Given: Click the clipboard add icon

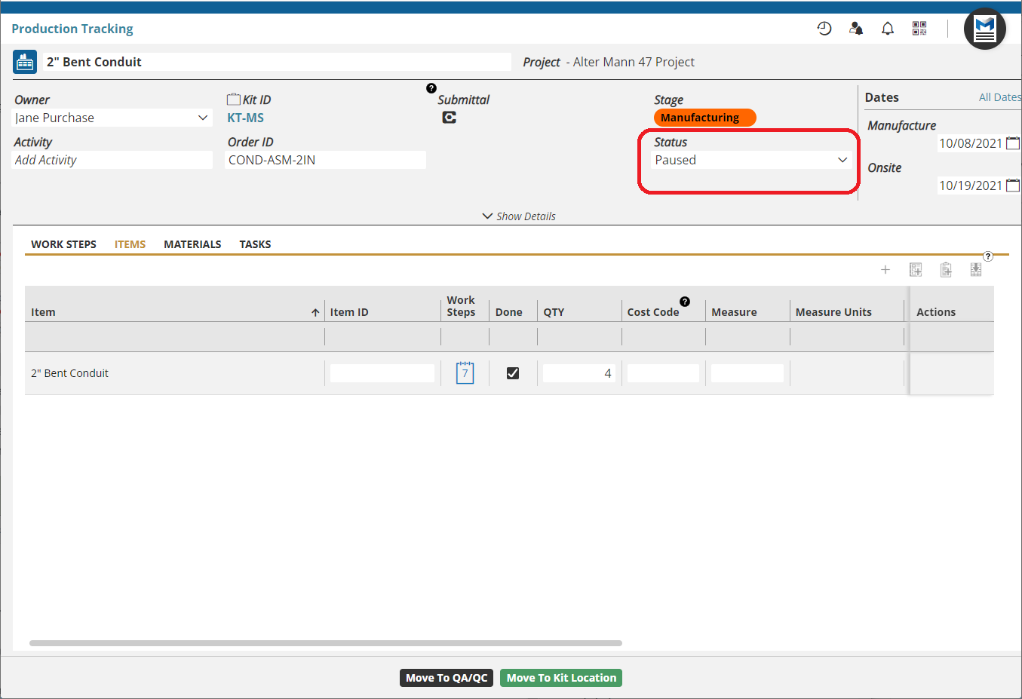Looking at the screenshot, I should [946, 270].
